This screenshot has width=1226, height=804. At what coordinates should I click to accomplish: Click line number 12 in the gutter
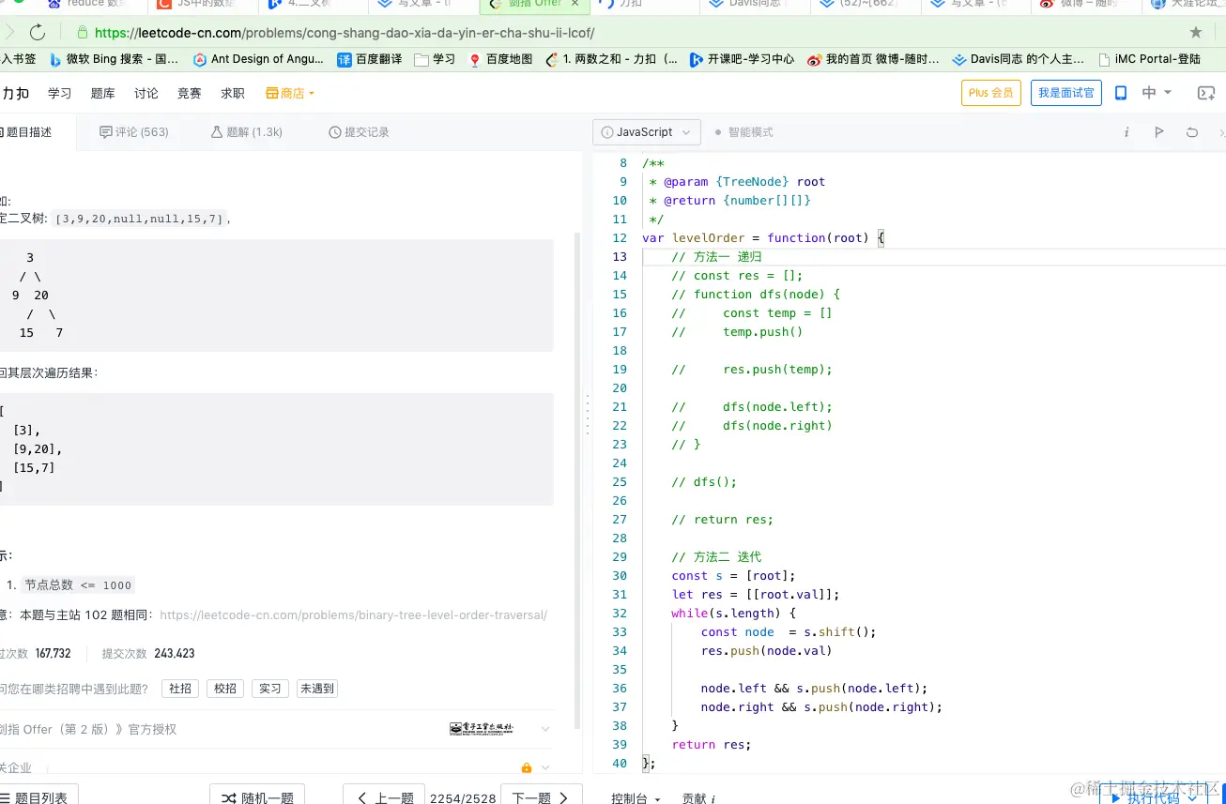[620, 238]
